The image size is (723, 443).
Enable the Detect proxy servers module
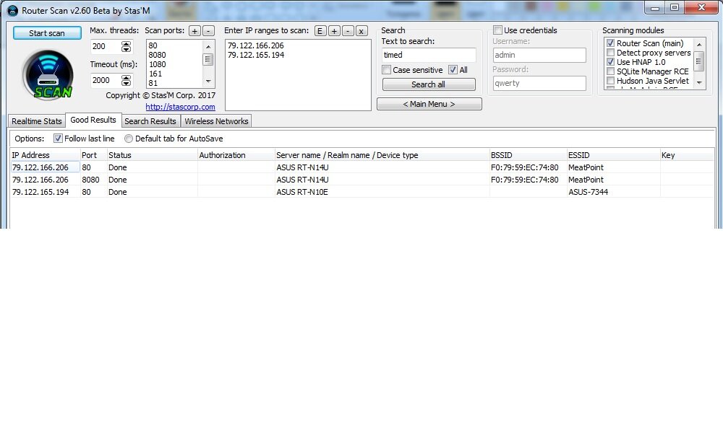(x=610, y=53)
